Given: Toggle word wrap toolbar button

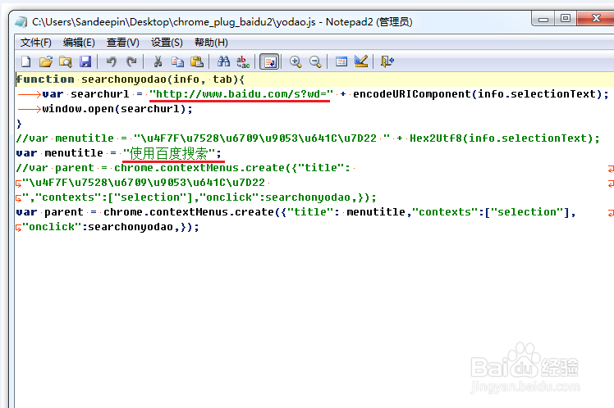Looking at the screenshot, I should [270, 61].
